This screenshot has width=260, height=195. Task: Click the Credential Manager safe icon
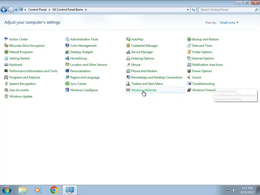tap(128, 45)
